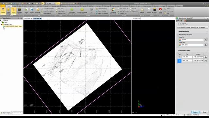This screenshot has height=118, width=209.
Task: Open the Reports dropdown arrow
Action: (x=142, y=14)
